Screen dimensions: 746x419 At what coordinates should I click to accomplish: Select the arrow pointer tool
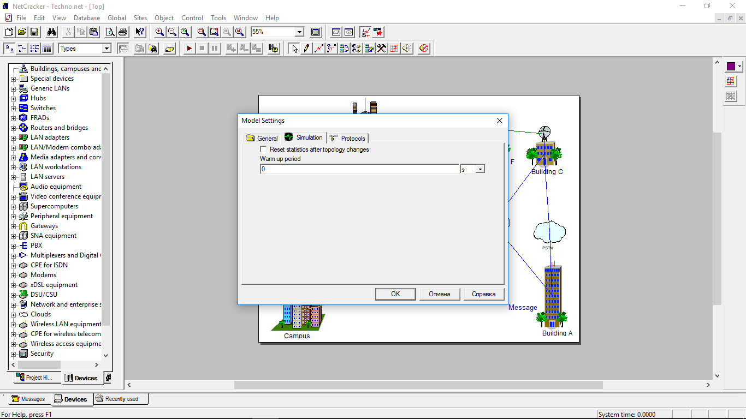point(294,49)
